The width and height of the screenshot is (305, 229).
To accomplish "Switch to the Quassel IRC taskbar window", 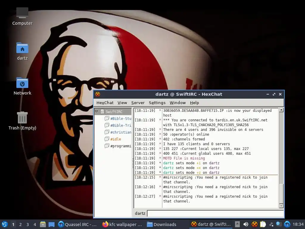I will [x=78, y=224].
